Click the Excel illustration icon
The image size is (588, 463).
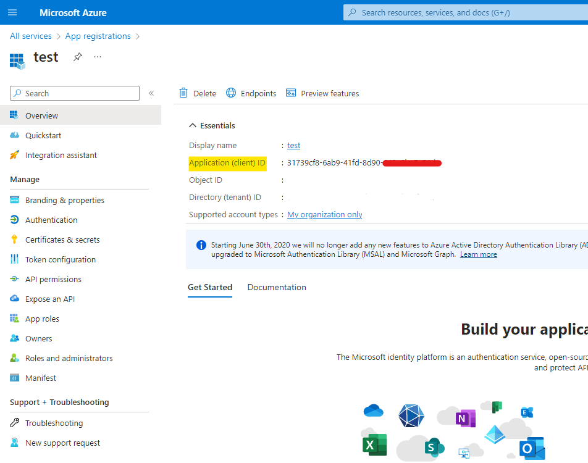[x=374, y=445]
